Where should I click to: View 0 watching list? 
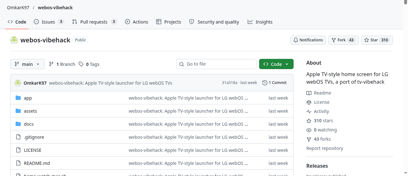pyautogui.click(x=322, y=130)
